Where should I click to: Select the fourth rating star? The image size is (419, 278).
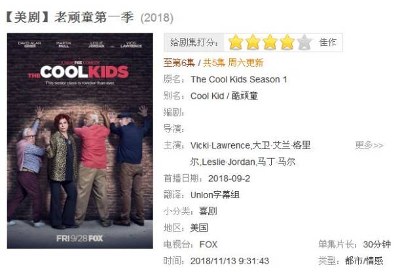(287, 43)
